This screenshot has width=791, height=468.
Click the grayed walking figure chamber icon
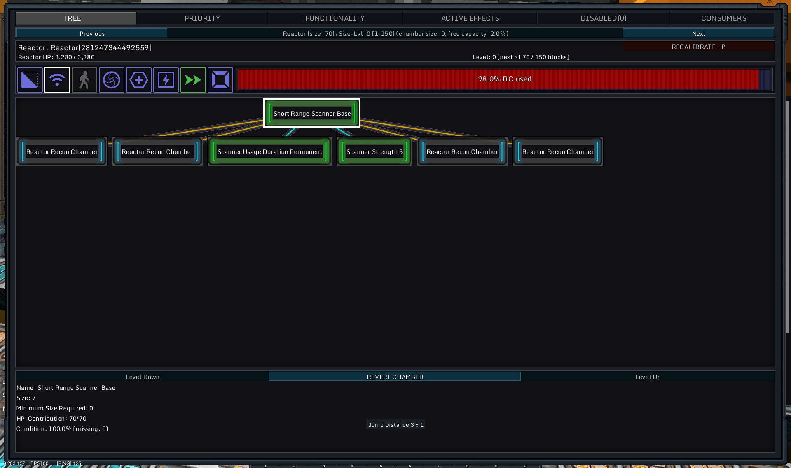pyautogui.click(x=84, y=80)
